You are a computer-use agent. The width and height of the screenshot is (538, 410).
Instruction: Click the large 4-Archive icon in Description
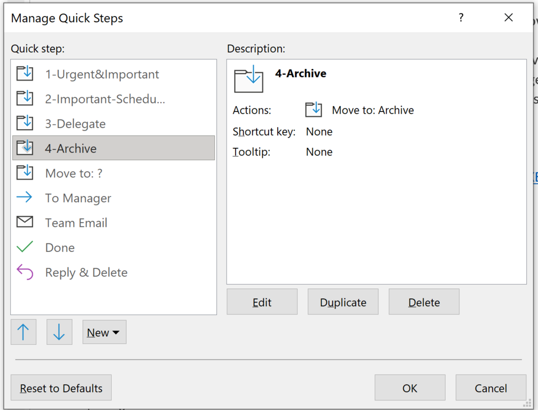[x=249, y=79]
